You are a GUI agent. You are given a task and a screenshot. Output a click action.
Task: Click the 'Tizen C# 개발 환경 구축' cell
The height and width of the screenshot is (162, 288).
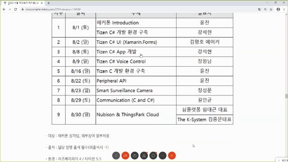pyautogui.click(x=136, y=32)
